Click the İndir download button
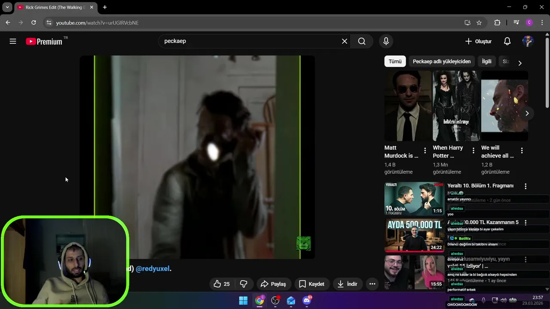The height and width of the screenshot is (309, 550). [x=348, y=284]
